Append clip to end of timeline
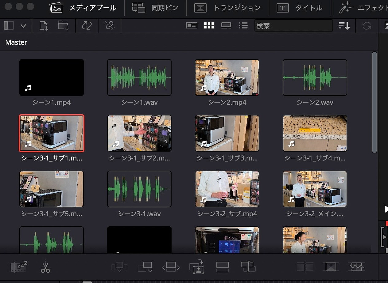This screenshot has height=283, width=388. (x=145, y=267)
